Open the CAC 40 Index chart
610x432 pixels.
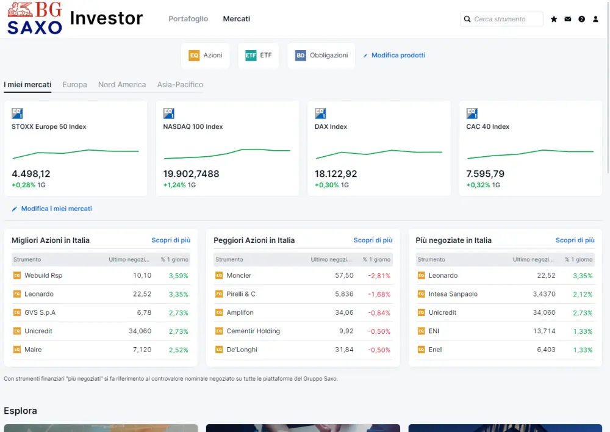pos(530,154)
